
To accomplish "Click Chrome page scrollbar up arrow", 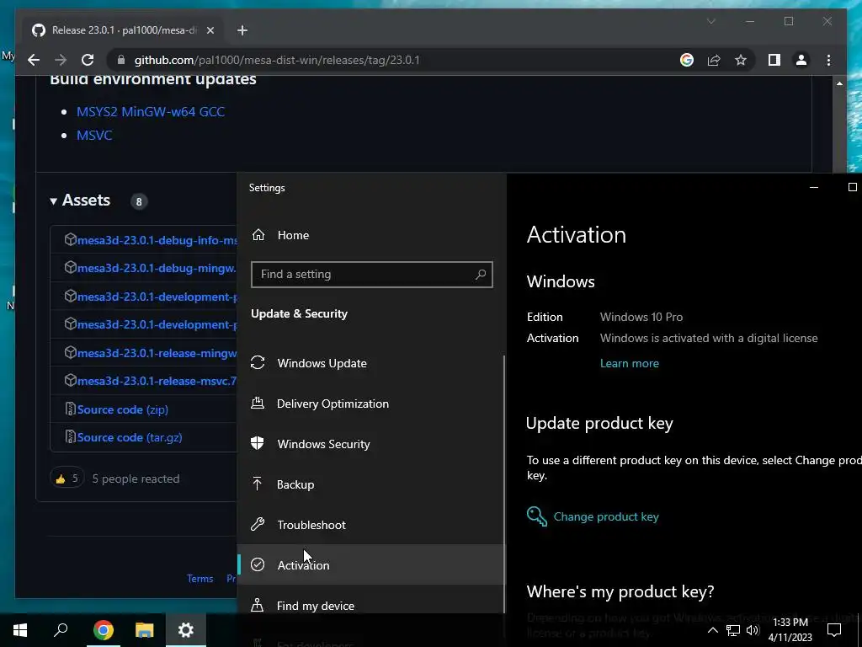I will click(x=839, y=83).
